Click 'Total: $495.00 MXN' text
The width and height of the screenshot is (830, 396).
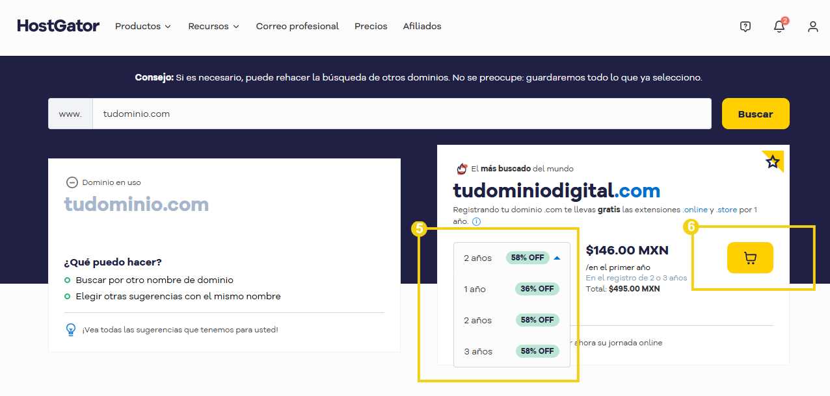click(622, 288)
